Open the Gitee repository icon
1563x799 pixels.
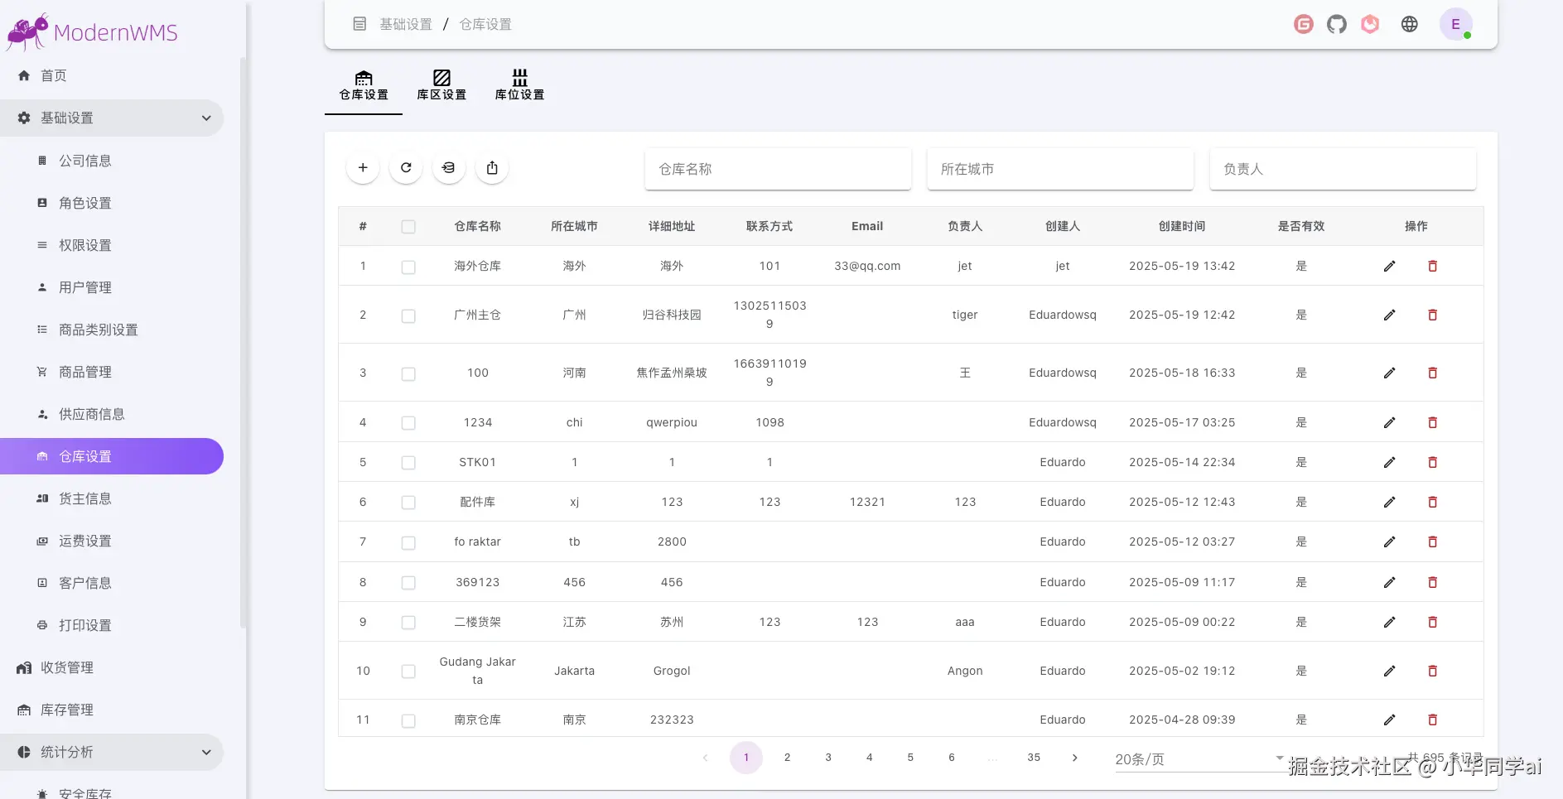click(1304, 25)
